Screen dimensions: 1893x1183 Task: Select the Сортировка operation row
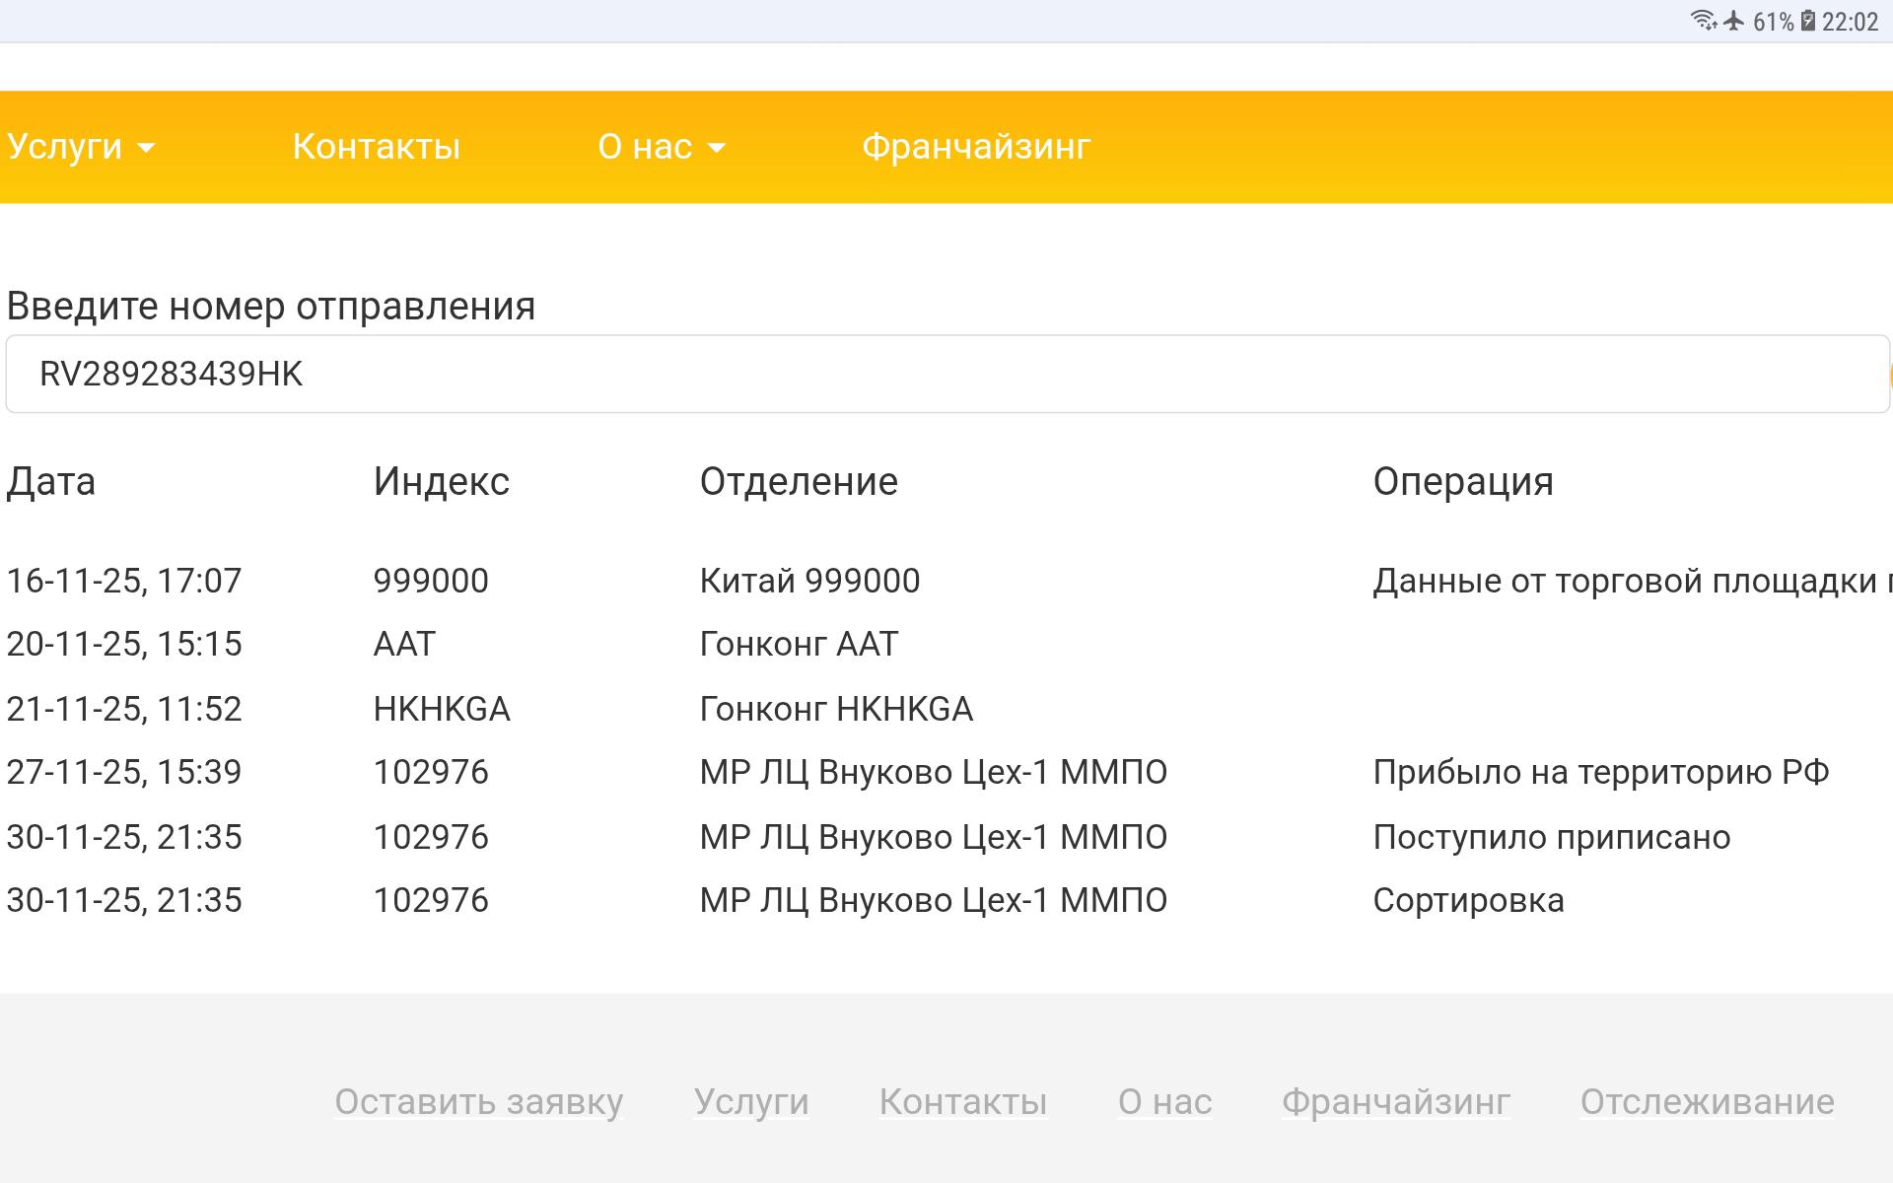coord(1468,900)
